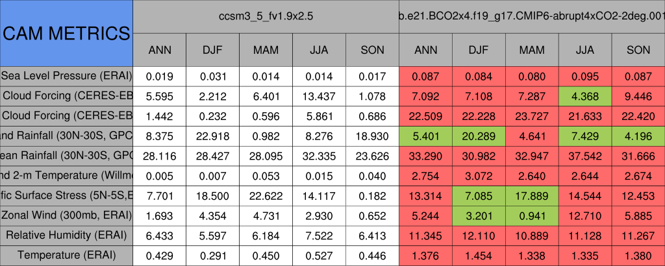Select the cell showing 28.116
Viewport: 665px width, 266px height.
coord(159,155)
